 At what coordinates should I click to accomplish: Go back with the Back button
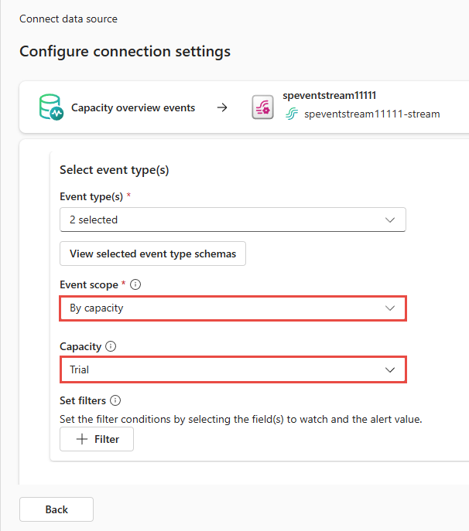[56, 509]
